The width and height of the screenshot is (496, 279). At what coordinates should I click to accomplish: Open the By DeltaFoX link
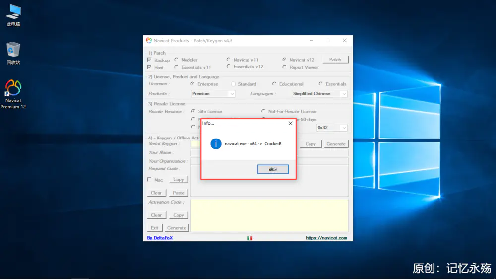pos(160,238)
